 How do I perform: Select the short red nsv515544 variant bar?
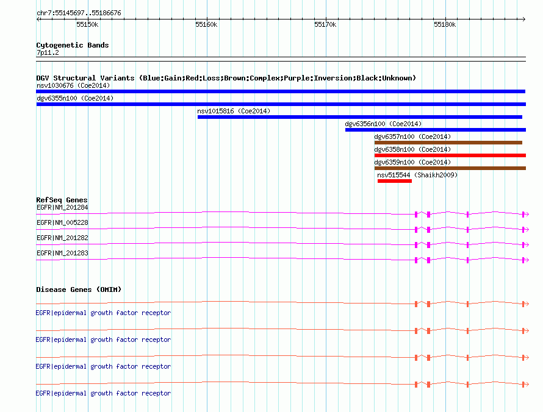(394, 181)
